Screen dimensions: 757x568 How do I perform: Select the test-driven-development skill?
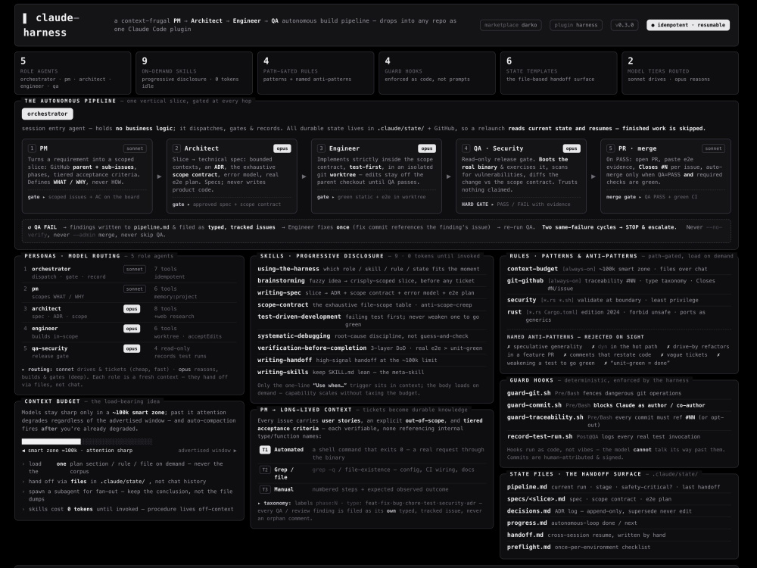(x=299, y=317)
